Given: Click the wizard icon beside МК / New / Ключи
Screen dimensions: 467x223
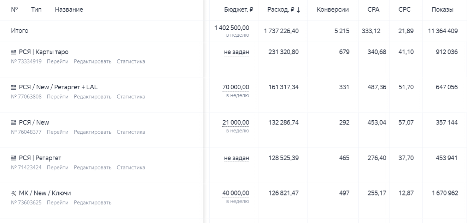Looking at the screenshot, I should pyautogui.click(x=14, y=193).
